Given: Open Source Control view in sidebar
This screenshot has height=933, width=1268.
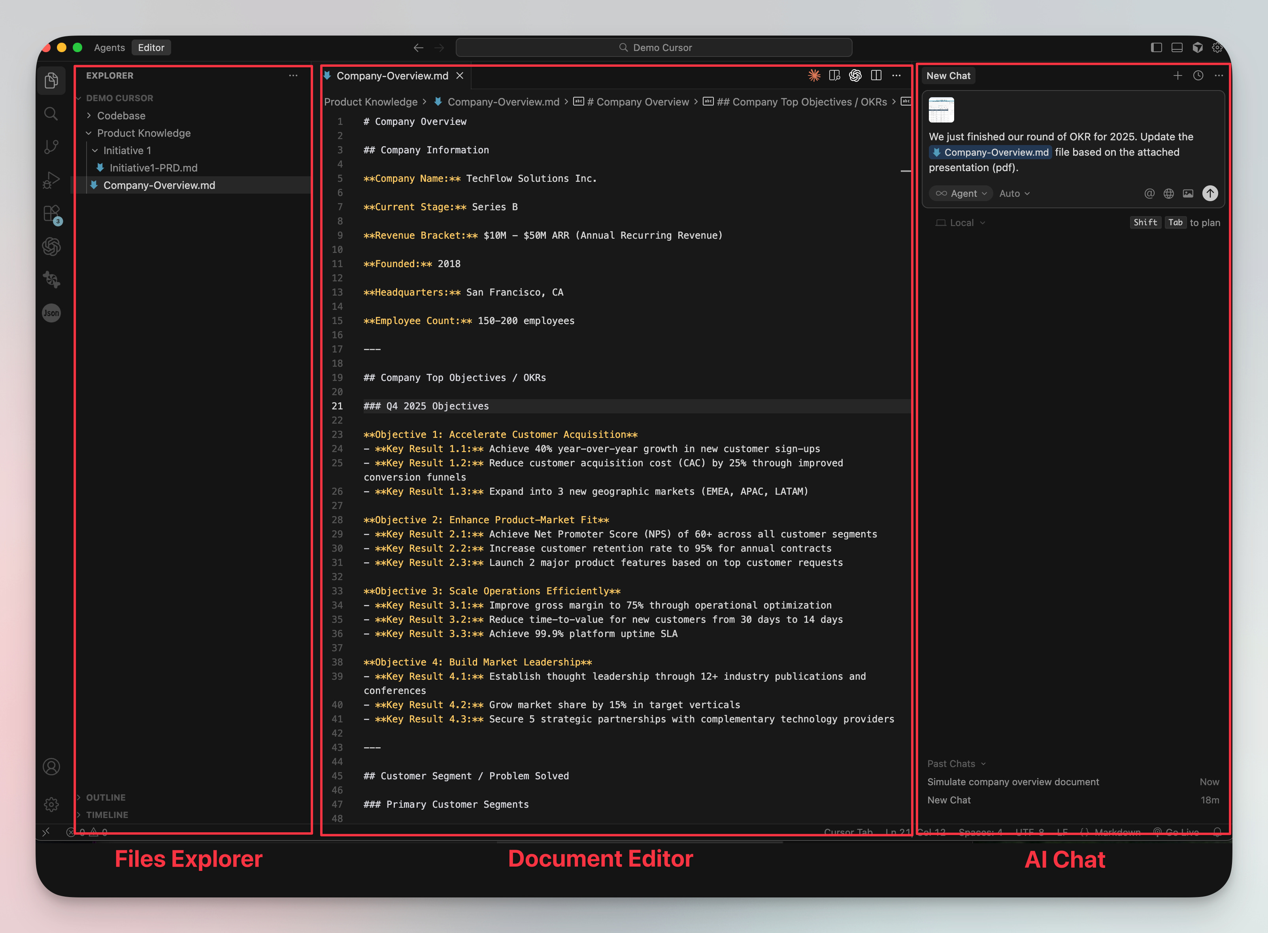Looking at the screenshot, I should (51, 147).
